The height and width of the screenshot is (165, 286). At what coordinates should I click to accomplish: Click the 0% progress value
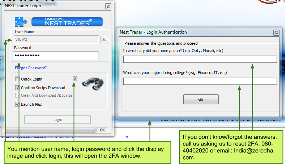pyautogui.click(x=102, y=130)
